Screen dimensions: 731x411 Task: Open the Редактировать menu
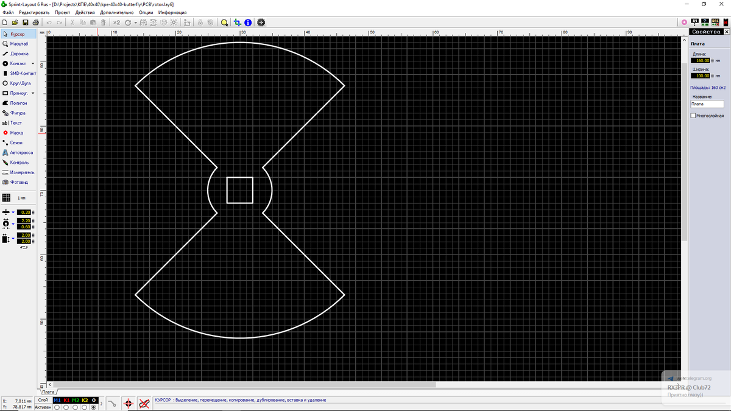[34, 12]
